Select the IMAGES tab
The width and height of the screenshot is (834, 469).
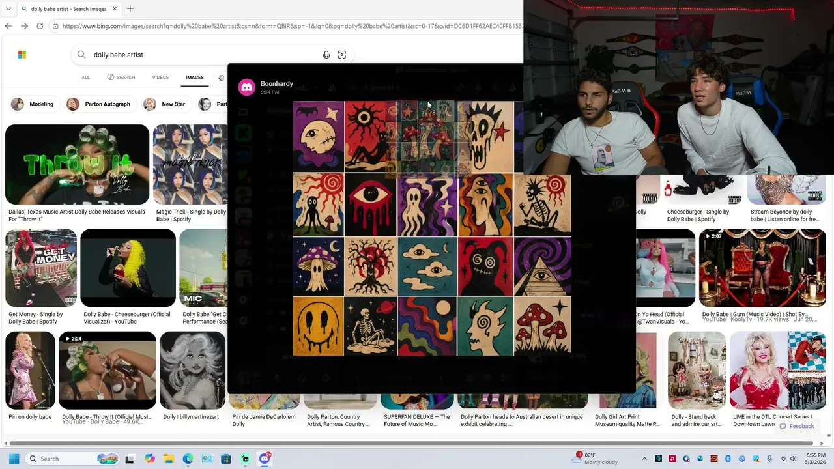pyautogui.click(x=195, y=78)
